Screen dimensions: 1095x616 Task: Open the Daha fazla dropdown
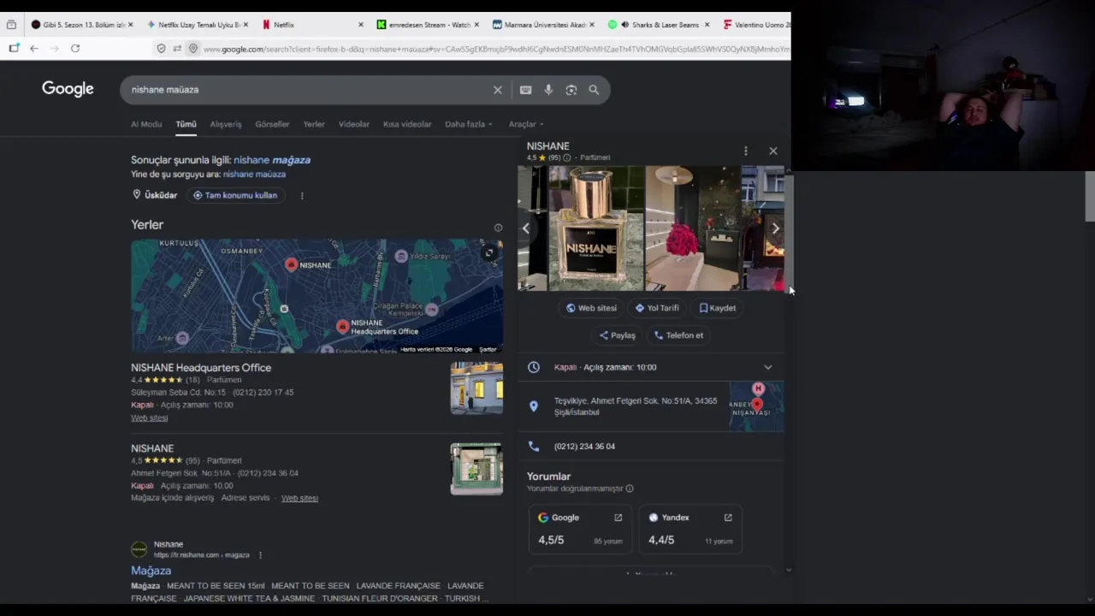click(x=468, y=124)
